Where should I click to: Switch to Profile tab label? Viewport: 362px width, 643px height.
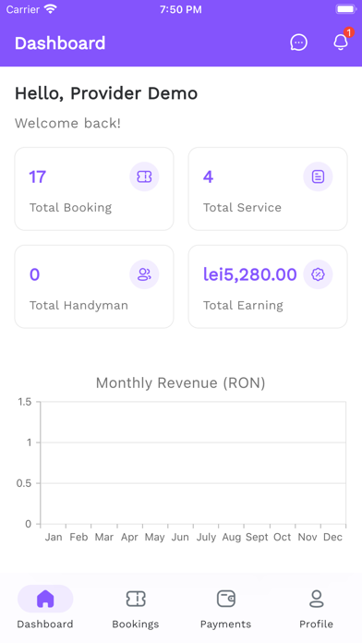(316, 625)
